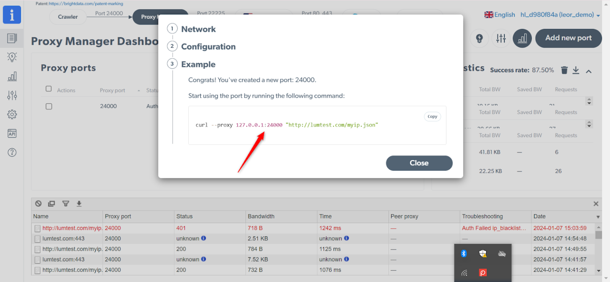Viewport: 610px width, 282px height.
Task: Download statistics using the download icon
Action: pos(576,70)
